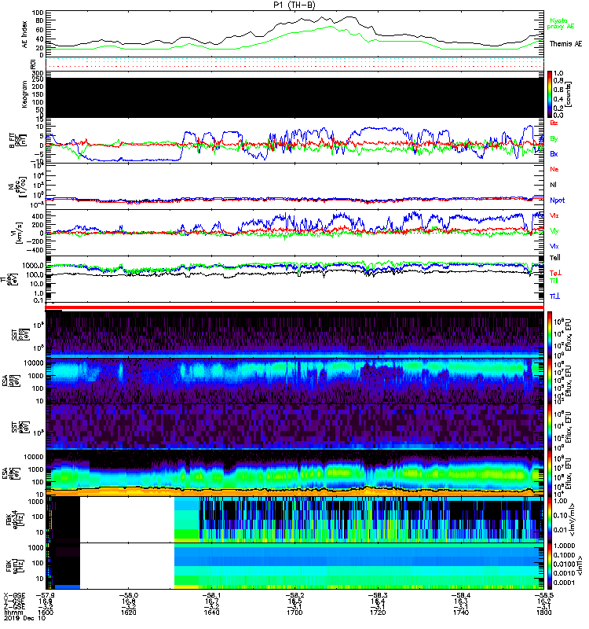Click the <|mV/m|> color bar unit label

[x=574, y=520]
